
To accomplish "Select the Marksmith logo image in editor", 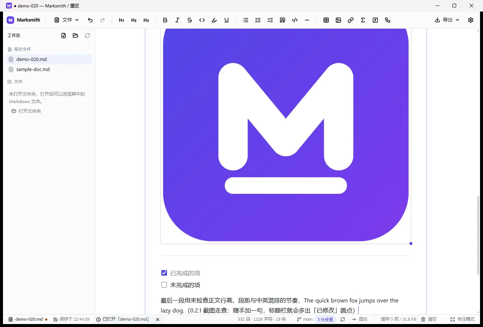I will 286,136.
